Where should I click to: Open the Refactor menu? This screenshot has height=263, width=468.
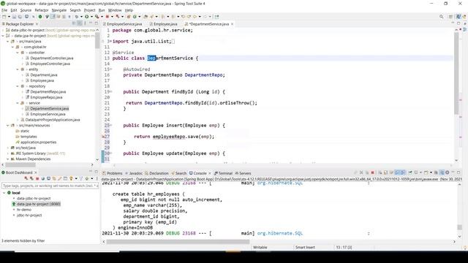pyautogui.click(x=42, y=10)
